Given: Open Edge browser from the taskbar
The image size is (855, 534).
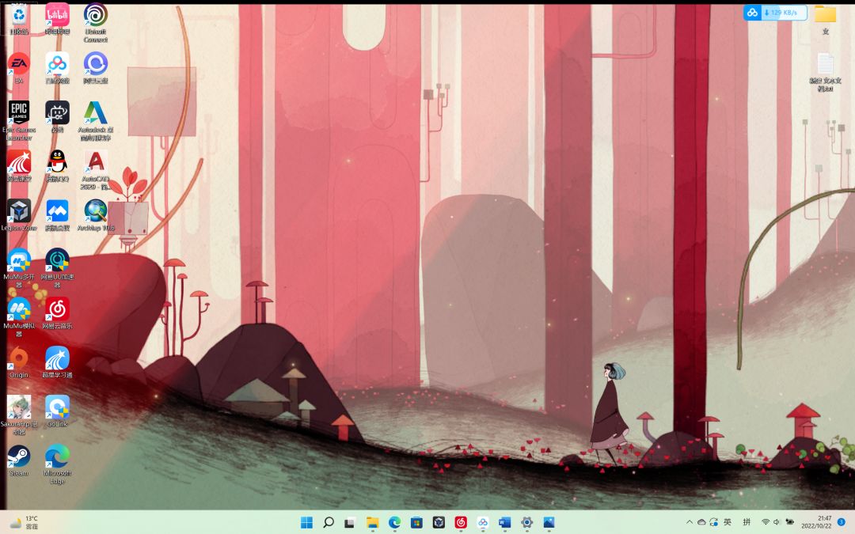Looking at the screenshot, I should [394, 523].
